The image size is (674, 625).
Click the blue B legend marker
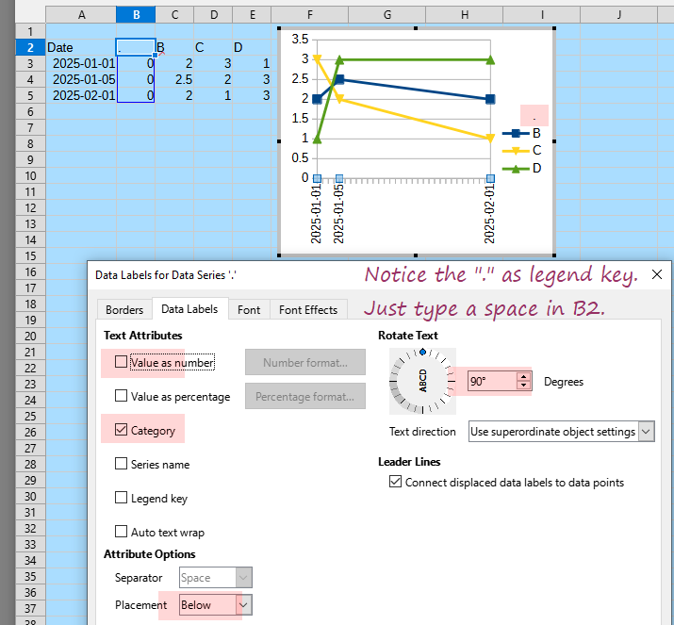[x=515, y=133]
